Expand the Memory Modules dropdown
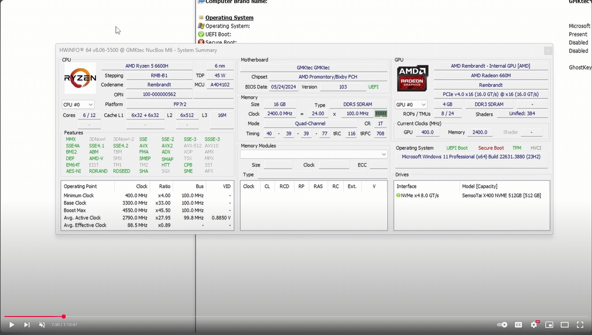Screen dimensions: 592x335 (x=314, y=154)
